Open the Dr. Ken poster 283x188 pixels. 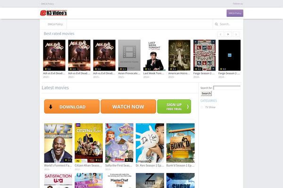click(x=150, y=143)
